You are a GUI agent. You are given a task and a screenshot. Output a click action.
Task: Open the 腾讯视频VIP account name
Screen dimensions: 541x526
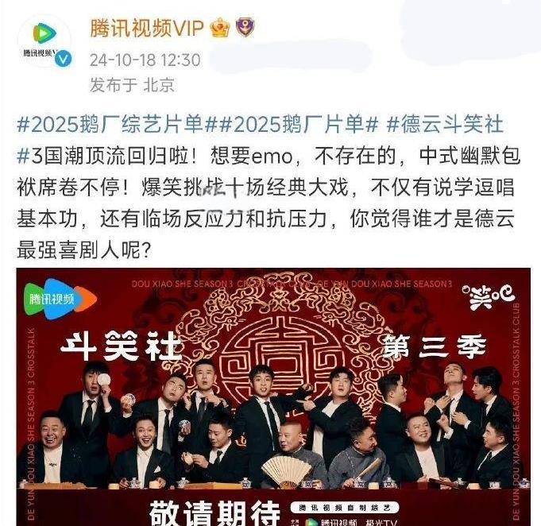147,28
